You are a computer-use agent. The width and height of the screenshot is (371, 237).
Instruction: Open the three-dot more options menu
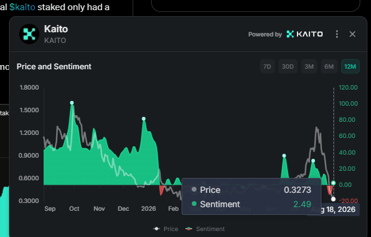[x=337, y=34]
